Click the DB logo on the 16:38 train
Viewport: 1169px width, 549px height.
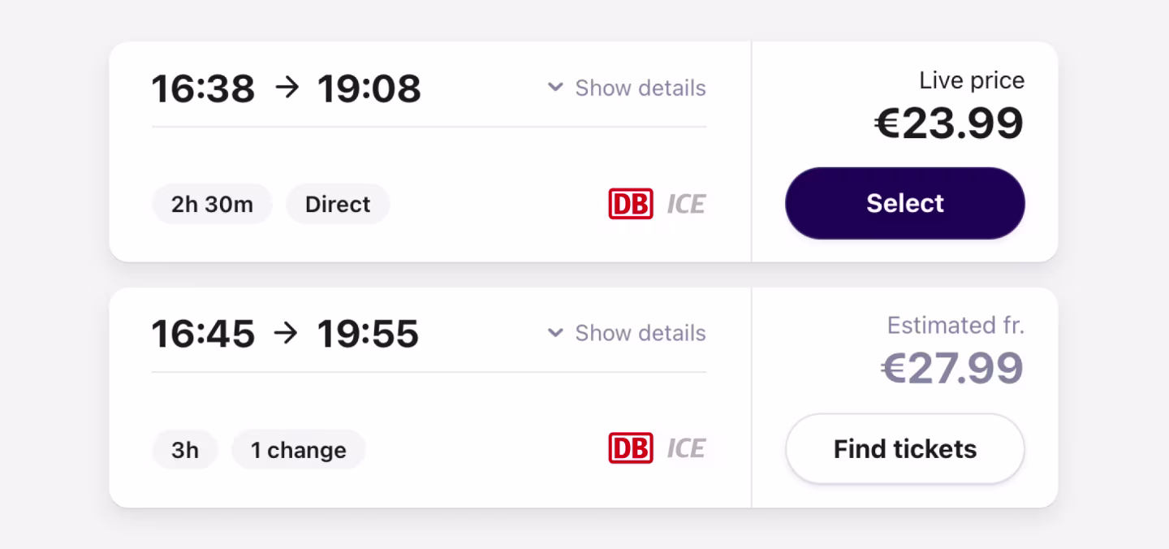[630, 204]
